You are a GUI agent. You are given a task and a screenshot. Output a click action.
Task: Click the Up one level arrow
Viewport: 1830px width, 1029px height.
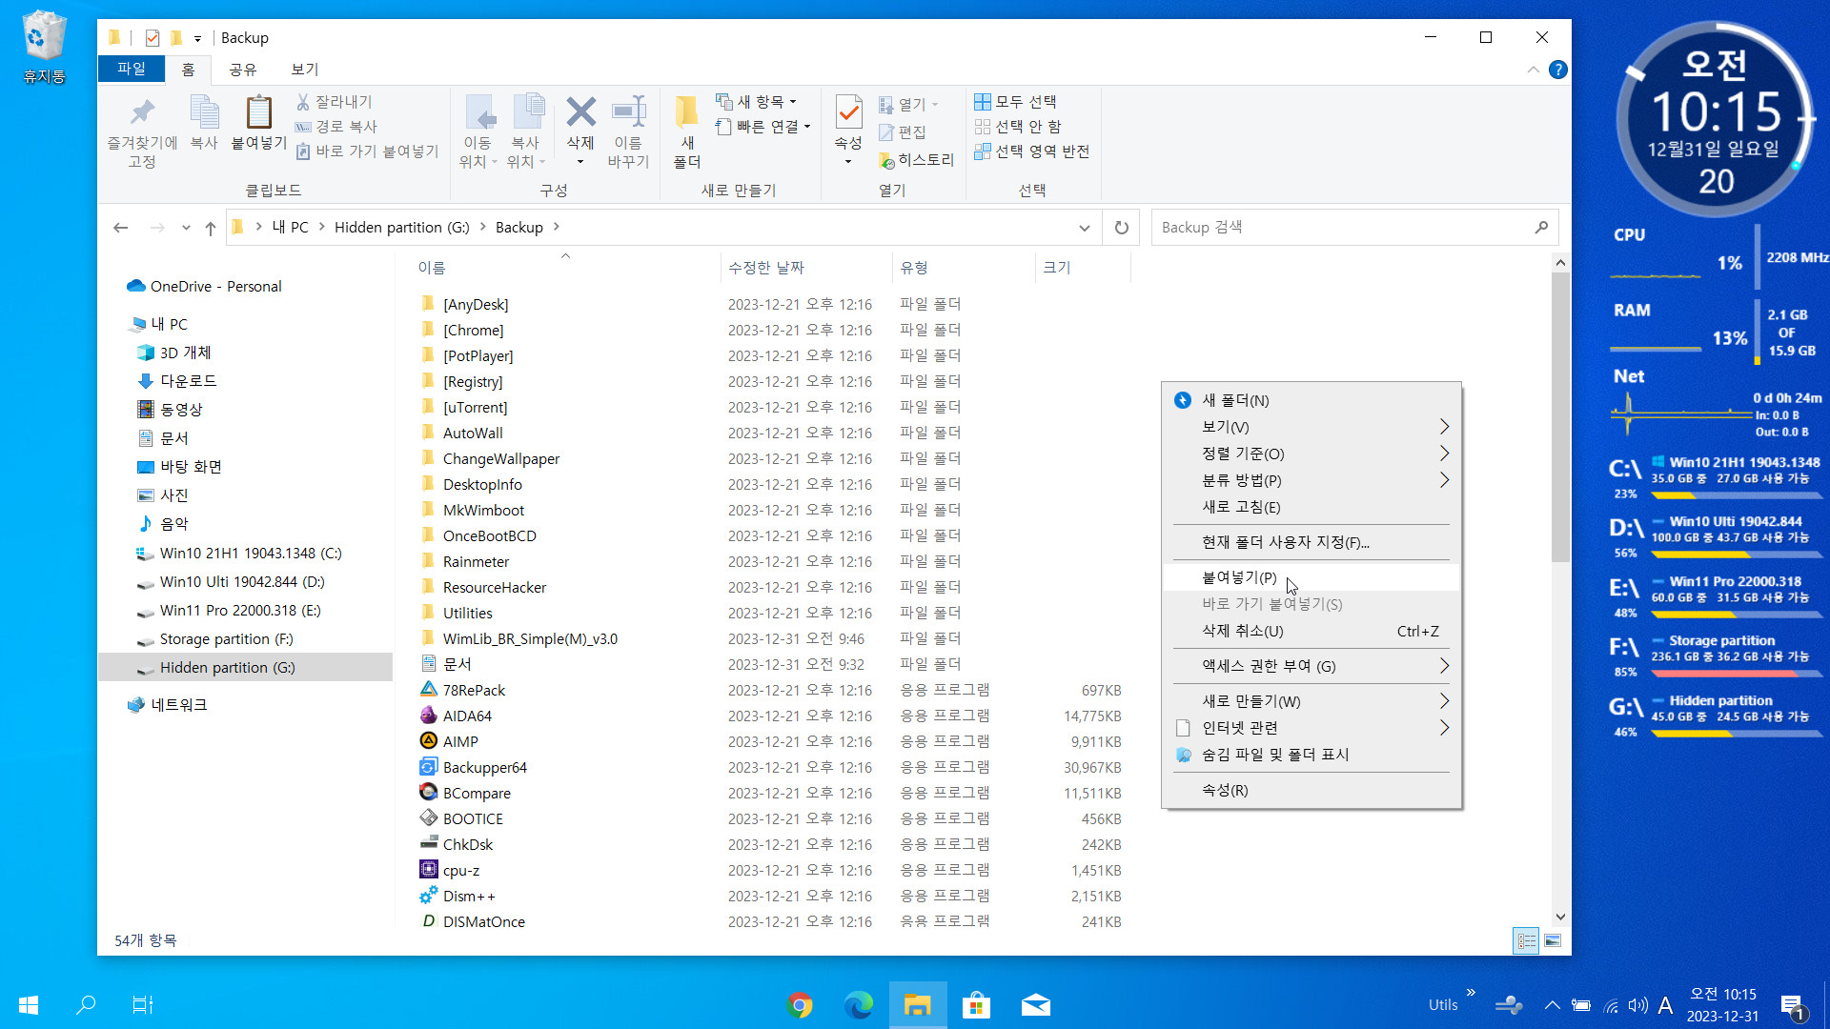(211, 227)
